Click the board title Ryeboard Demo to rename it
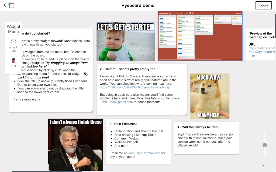The width and height of the screenshot is (276, 172). (138, 5)
